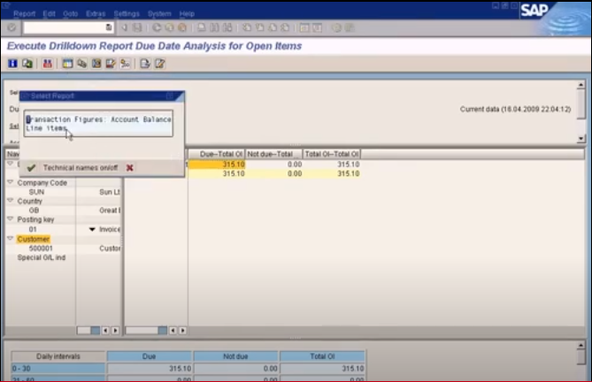This screenshot has width=592, height=382.
Task: Click the page export icon in application toolbar
Action: pos(145,64)
